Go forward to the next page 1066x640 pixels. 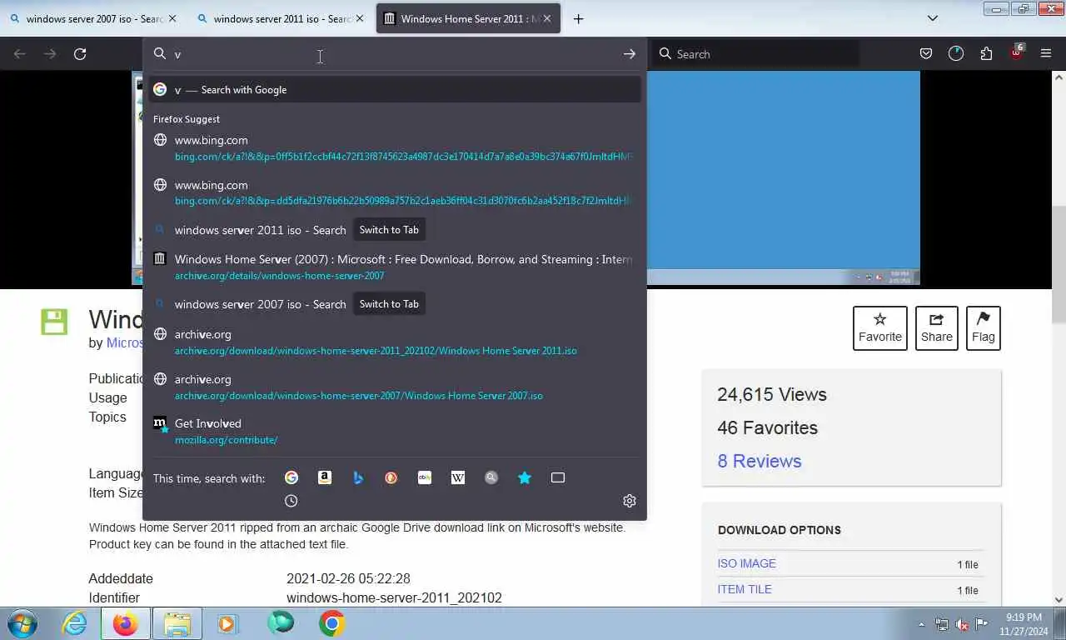point(50,54)
